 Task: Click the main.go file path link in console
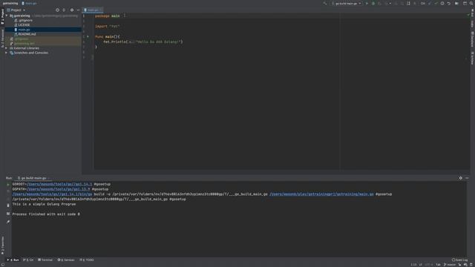tap(321, 194)
